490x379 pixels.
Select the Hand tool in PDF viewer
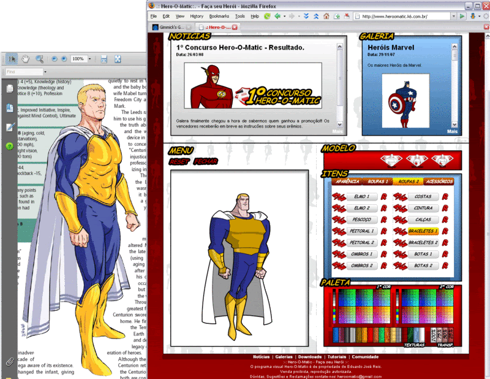click(x=25, y=59)
